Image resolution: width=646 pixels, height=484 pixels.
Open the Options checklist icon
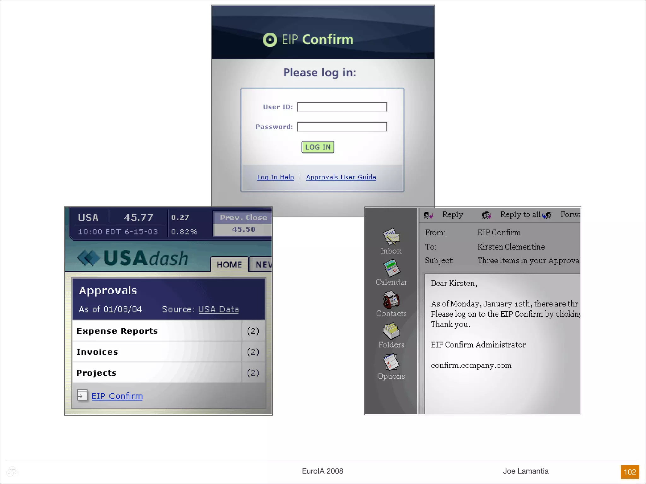tap(391, 362)
